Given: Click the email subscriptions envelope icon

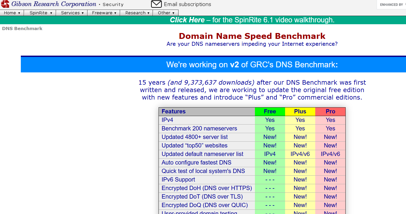Looking at the screenshot, I should click(x=156, y=4).
